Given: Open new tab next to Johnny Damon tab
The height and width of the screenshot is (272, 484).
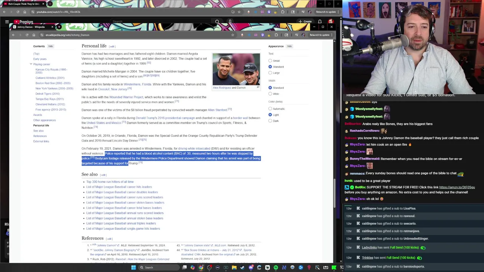Looking at the screenshot, I should tap(59, 27).
